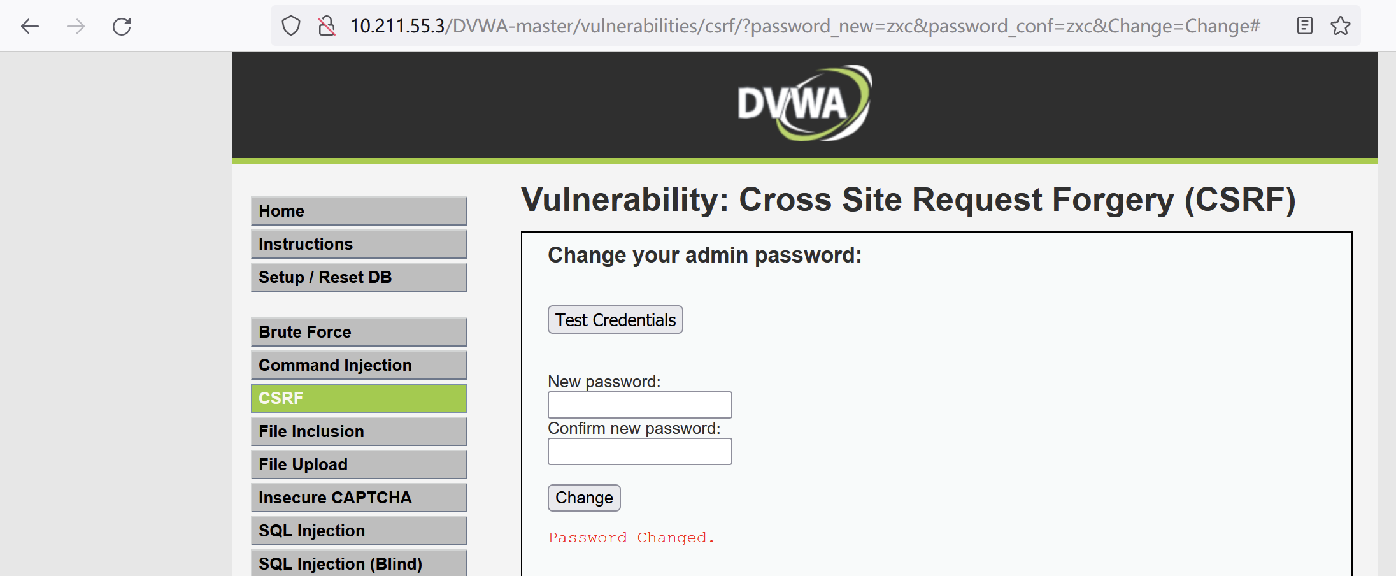Open reader view mode
This screenshot has height=576, width=1396.
click(1304, 25)
